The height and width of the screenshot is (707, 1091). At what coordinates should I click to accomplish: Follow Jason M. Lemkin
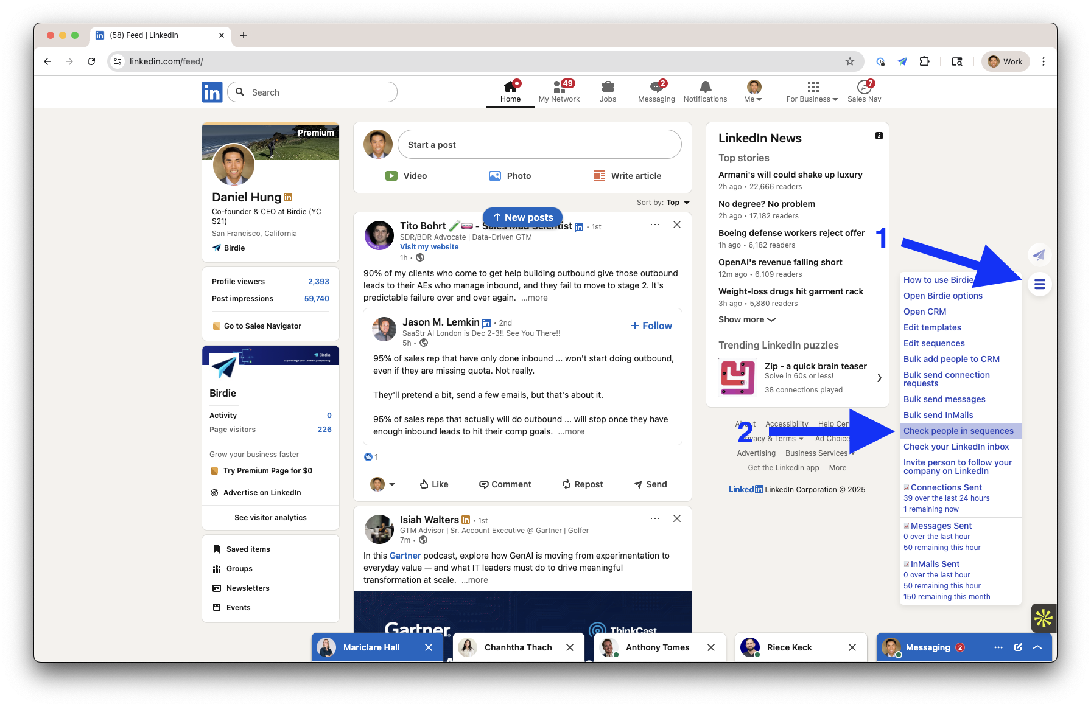(651, 326)
